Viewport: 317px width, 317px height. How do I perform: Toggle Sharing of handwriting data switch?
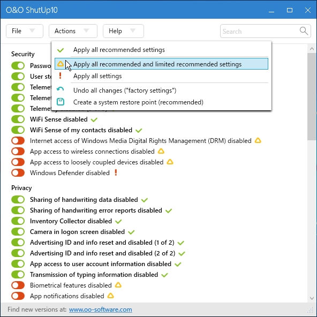click(18, 200)
